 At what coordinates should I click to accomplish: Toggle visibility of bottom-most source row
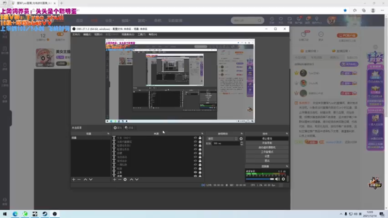tap(195, 176)
